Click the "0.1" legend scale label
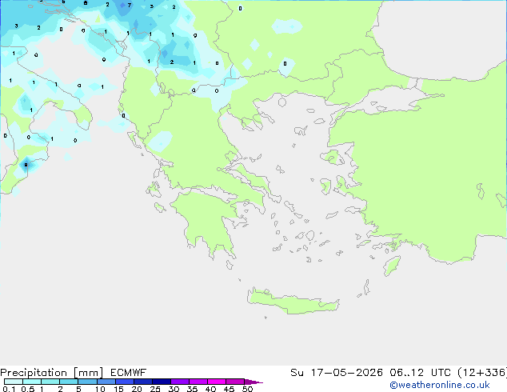The height and width of the screenshot is (392, 507). 9,389
